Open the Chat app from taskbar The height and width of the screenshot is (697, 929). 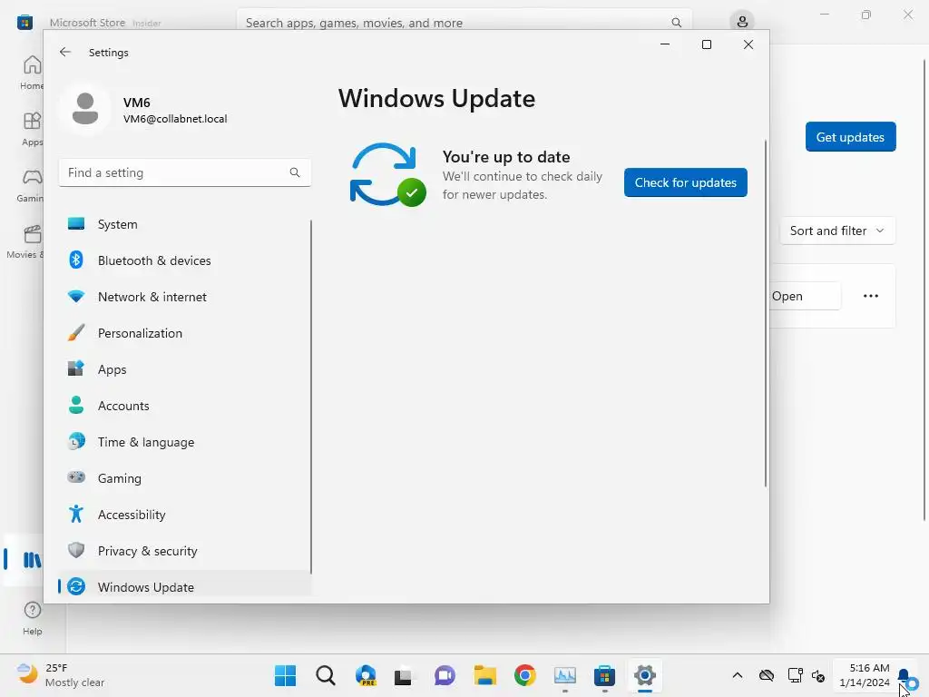point(445,675)
